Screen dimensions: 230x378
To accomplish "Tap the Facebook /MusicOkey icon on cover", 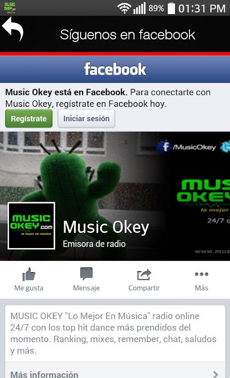I will (165, 146).
